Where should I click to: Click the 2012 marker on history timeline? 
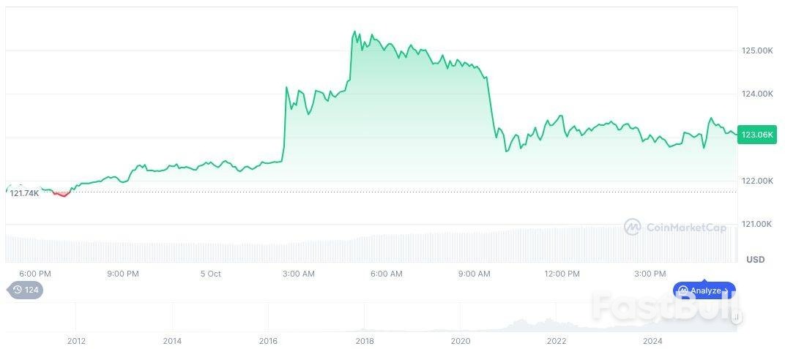point(76,340)
